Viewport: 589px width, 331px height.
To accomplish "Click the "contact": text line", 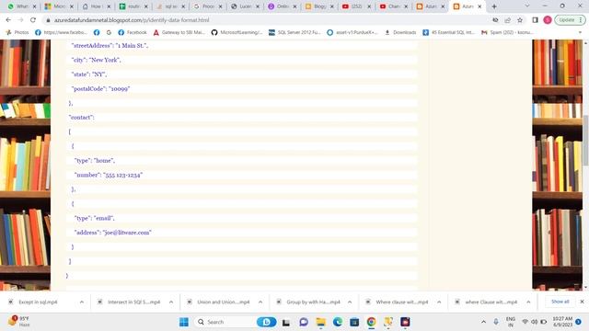I will (82, 118).
